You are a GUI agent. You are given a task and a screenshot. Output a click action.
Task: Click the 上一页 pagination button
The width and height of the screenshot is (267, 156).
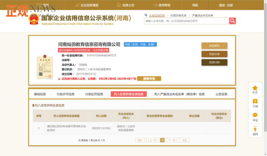(x=152, y=140)
